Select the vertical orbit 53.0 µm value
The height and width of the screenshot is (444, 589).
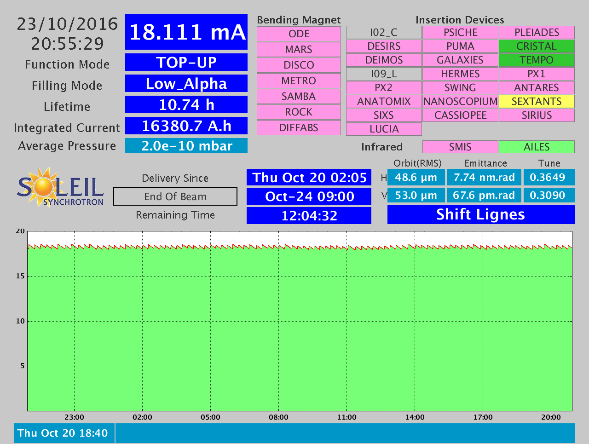416,195
